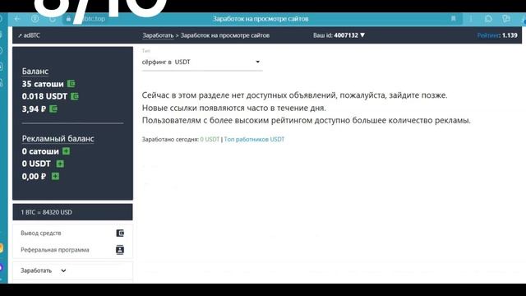
Task: Click the 1 BTC = 84320 USD rate
Action: 46,212
